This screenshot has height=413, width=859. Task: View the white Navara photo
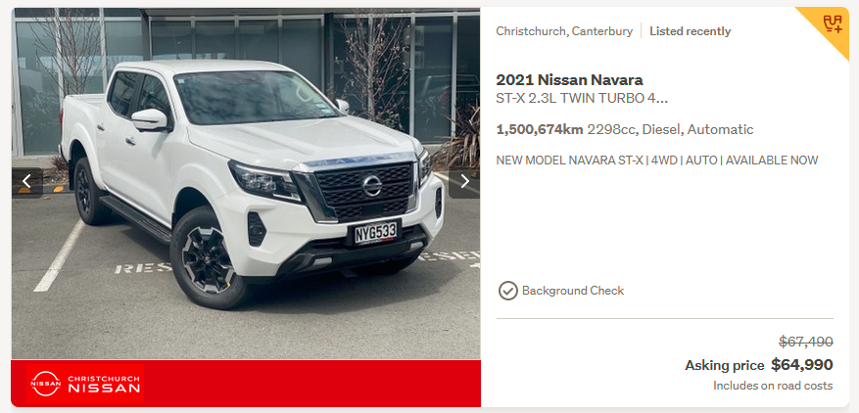point(246,183)
